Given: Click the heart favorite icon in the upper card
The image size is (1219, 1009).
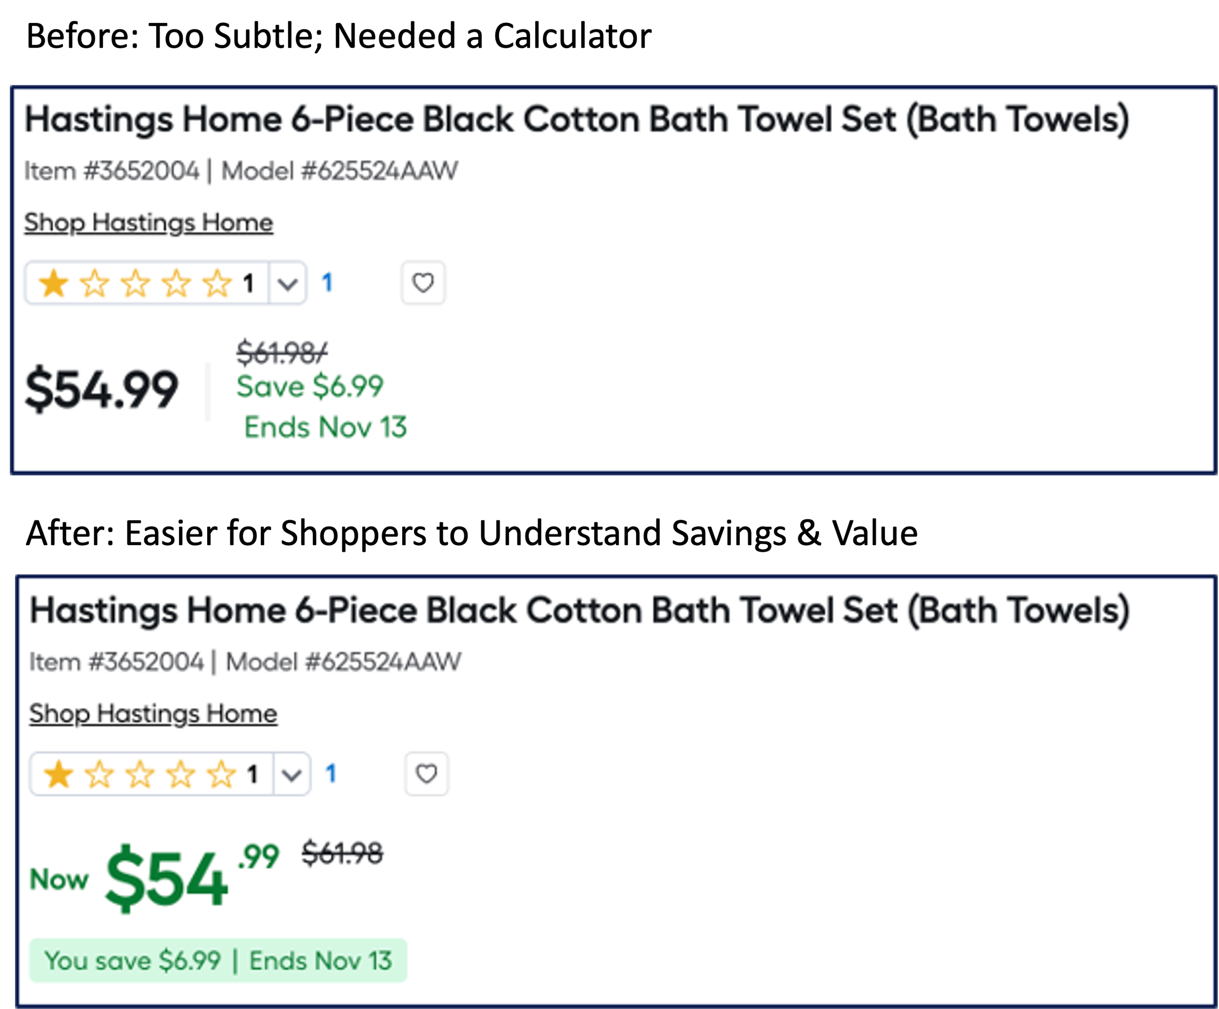Looking at the screenshot, I should 423,283.
